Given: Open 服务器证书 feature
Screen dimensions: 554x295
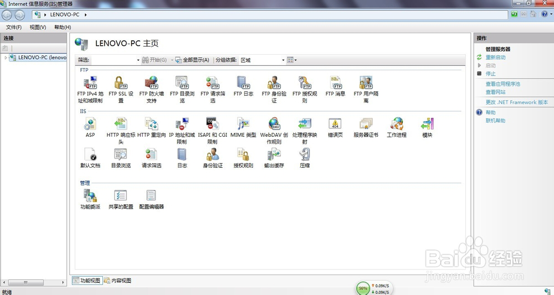Looking at the screenshot, I should tap(366, 127).
